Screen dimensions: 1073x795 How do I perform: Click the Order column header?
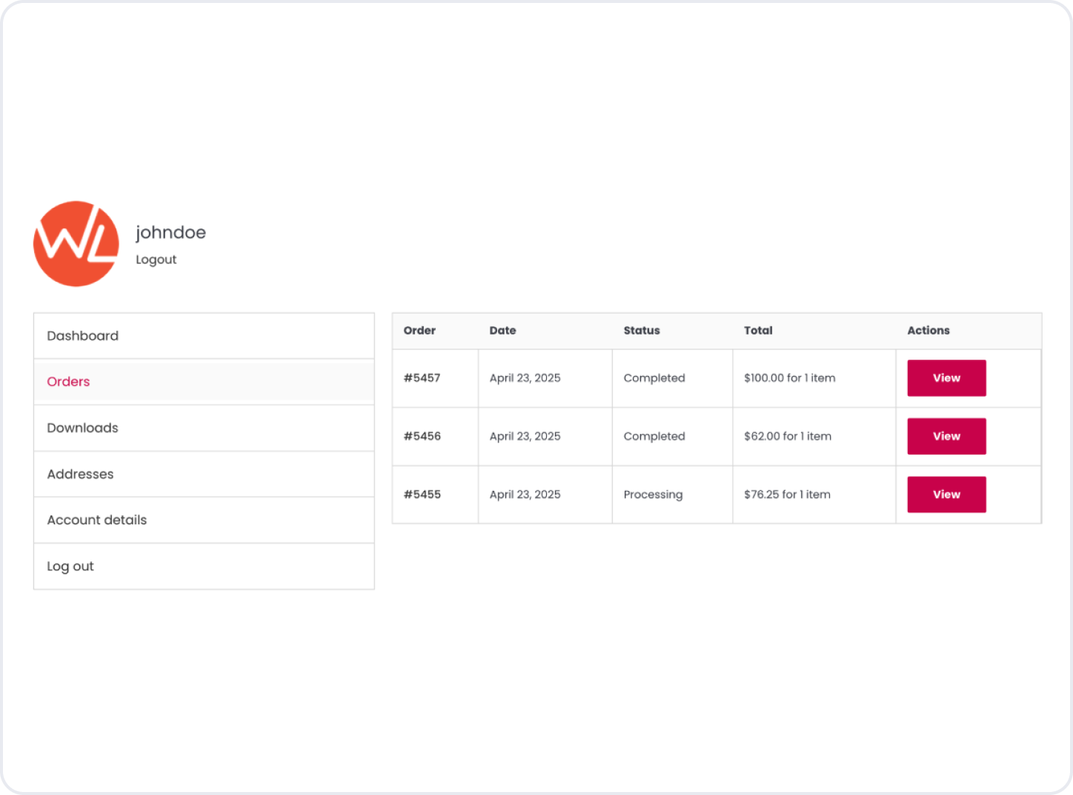coord(419,331)
